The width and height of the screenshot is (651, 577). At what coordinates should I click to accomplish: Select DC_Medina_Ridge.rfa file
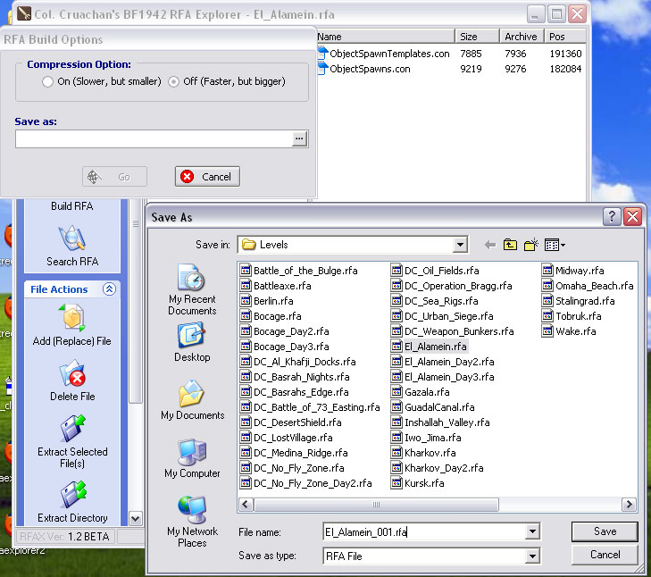click(294, 453)
